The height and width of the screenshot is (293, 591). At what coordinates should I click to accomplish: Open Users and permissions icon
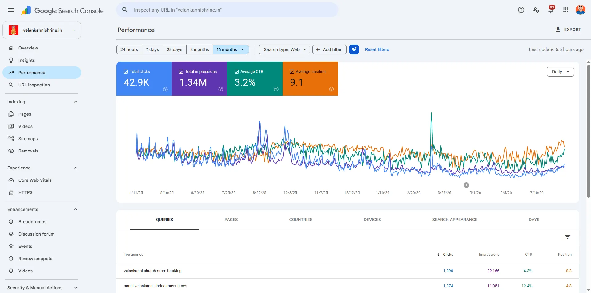536,10
